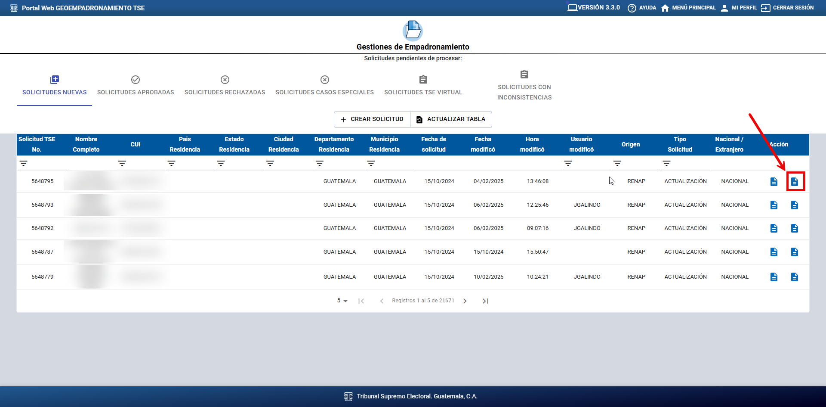Open filter for Solicitud TSE No. column
The height and width of the screenshot is (407, 826).
click(24, 163)
